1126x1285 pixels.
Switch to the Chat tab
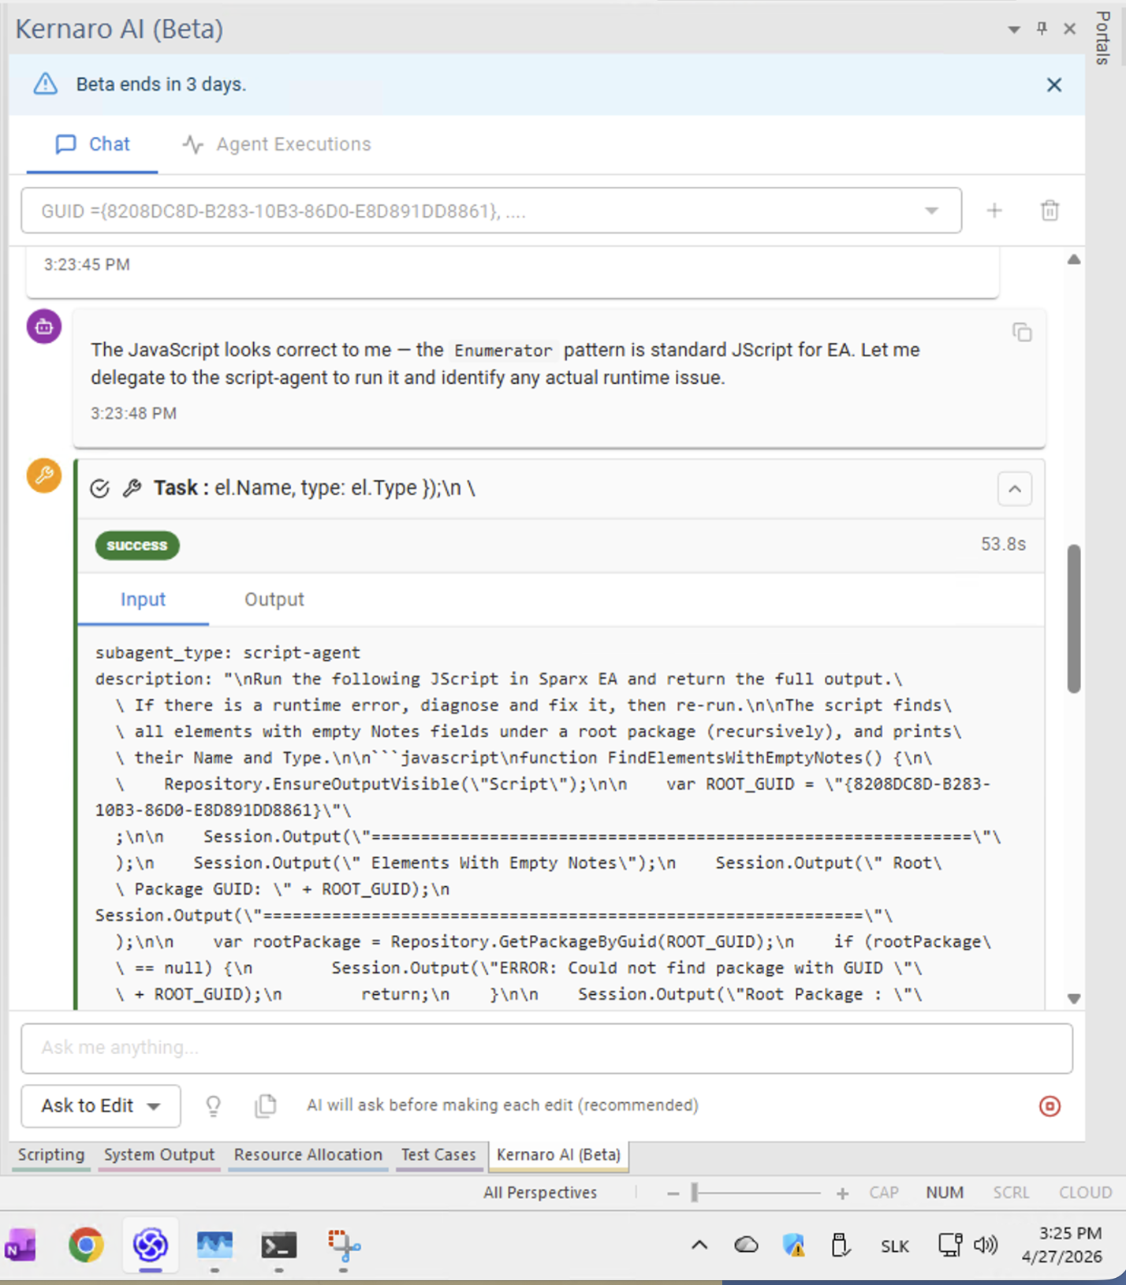point(92,144)
